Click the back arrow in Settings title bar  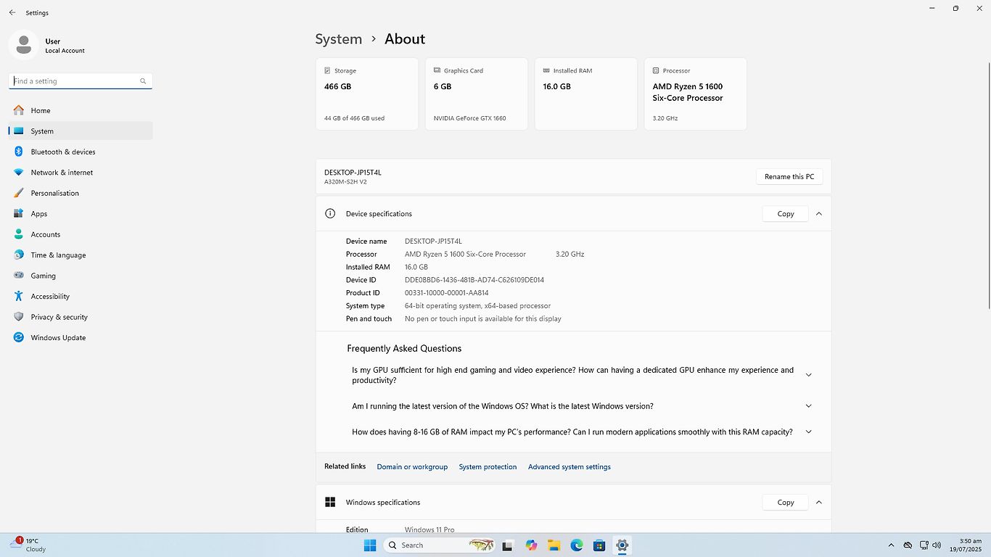point(12,12)
